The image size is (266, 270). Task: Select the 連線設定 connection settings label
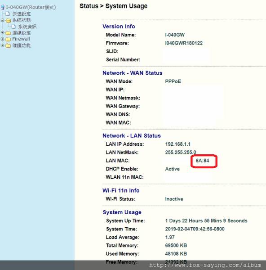22,33
